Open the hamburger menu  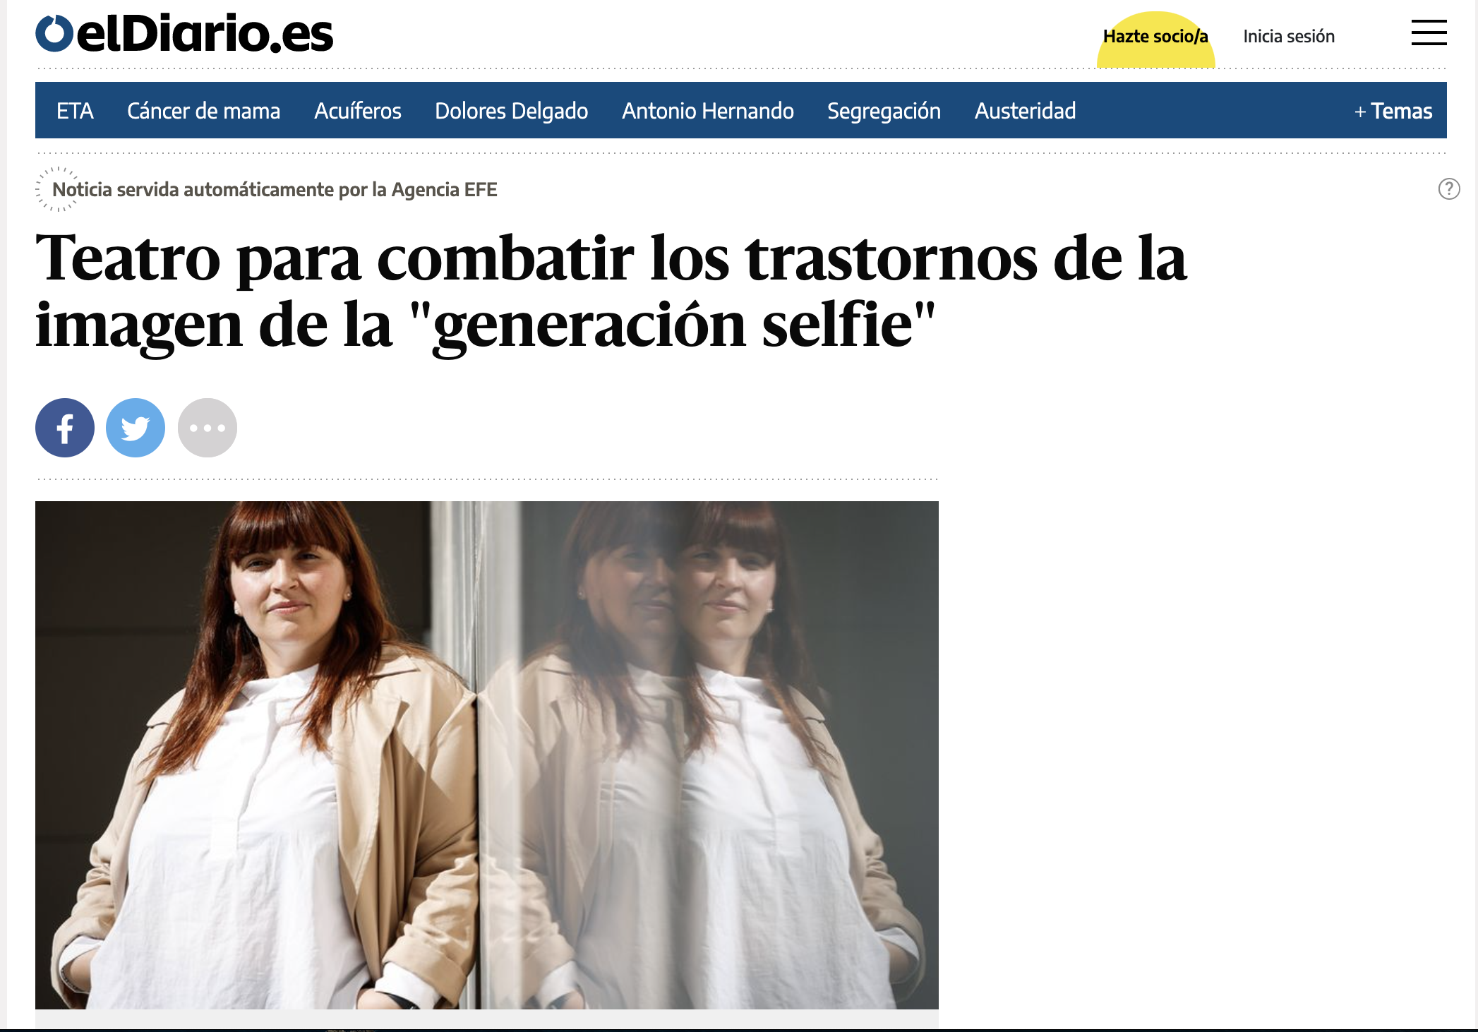click(1429, 33)
